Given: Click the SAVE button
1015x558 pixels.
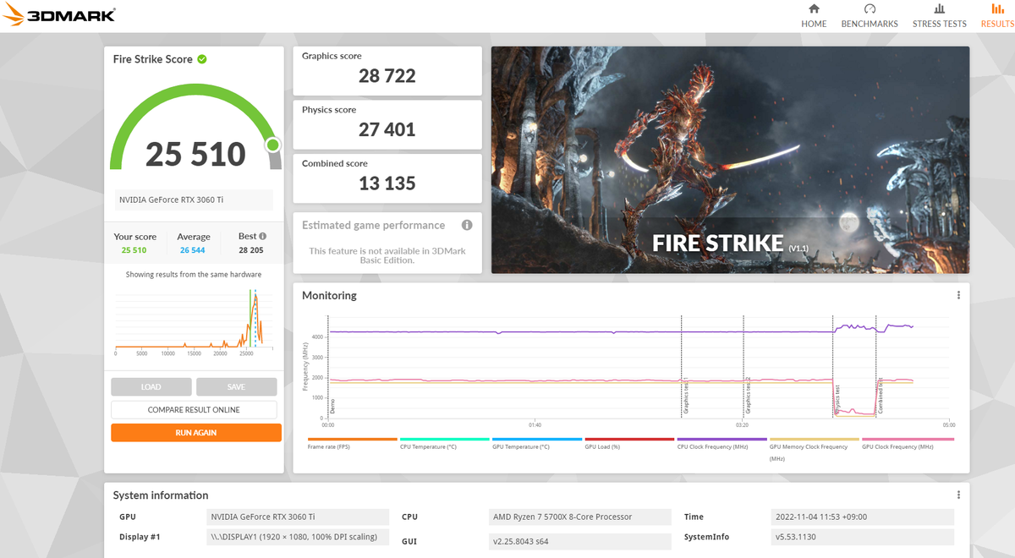Looking at the screenshot, I should [236, 387].
